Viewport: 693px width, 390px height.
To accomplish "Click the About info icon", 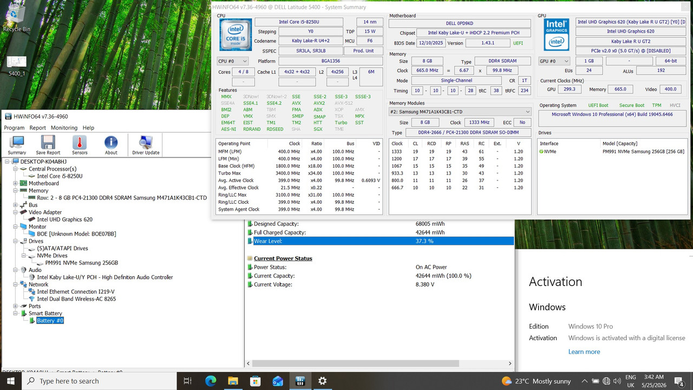I will tap(111, 145).
